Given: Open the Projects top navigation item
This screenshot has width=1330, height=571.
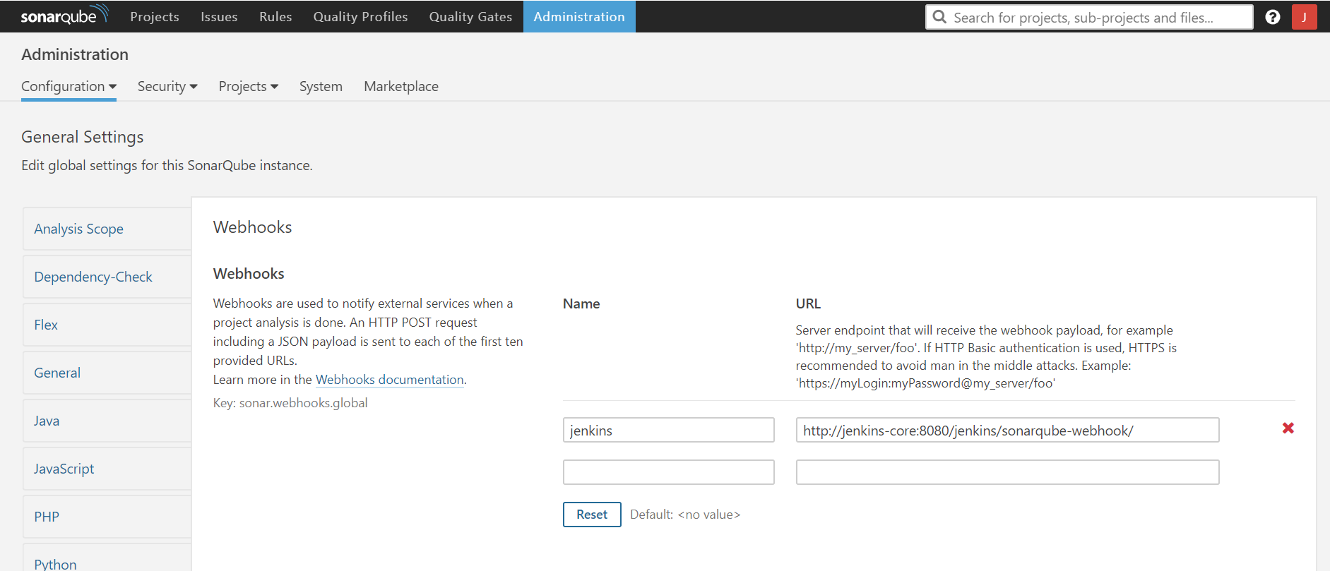Looking at the screenshot, I should pos(155,16).
